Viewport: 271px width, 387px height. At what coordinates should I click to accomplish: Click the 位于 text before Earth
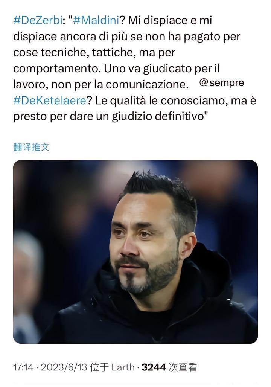pos(99,367)
